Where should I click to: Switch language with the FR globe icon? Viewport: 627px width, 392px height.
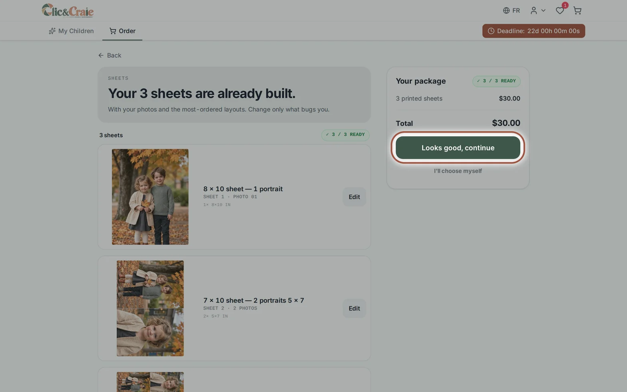click(511, 10)
